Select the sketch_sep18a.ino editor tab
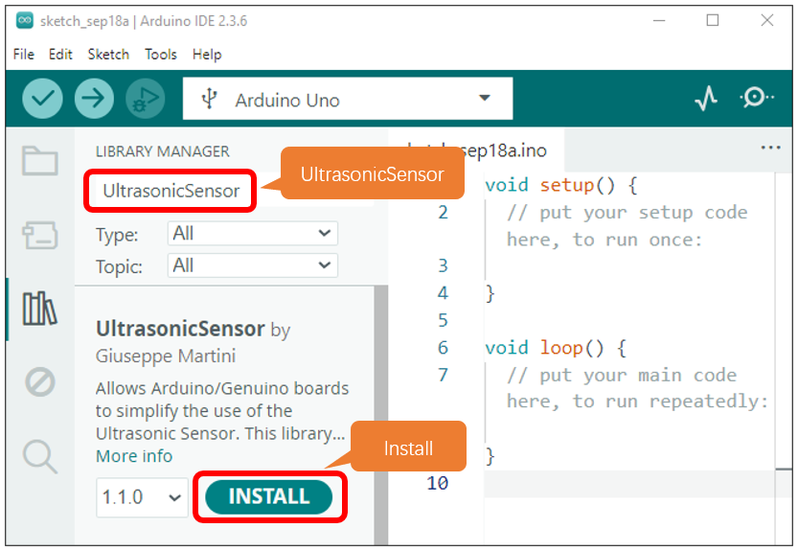Image resolution: width=798 pixels, height=551 pixels. [476, 150]
